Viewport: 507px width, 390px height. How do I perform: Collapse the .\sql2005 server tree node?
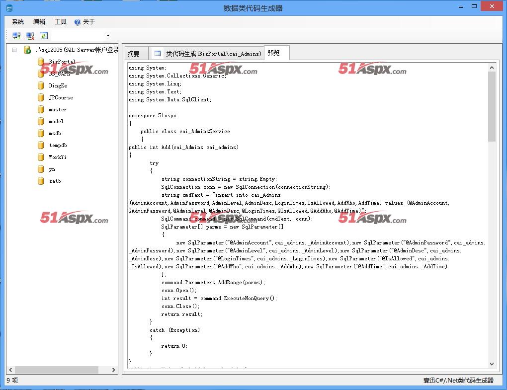(14, 50)
